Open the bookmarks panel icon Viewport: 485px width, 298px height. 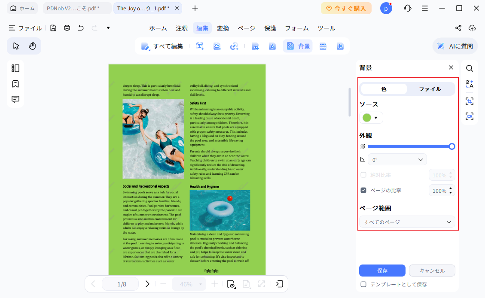[15, 84]
